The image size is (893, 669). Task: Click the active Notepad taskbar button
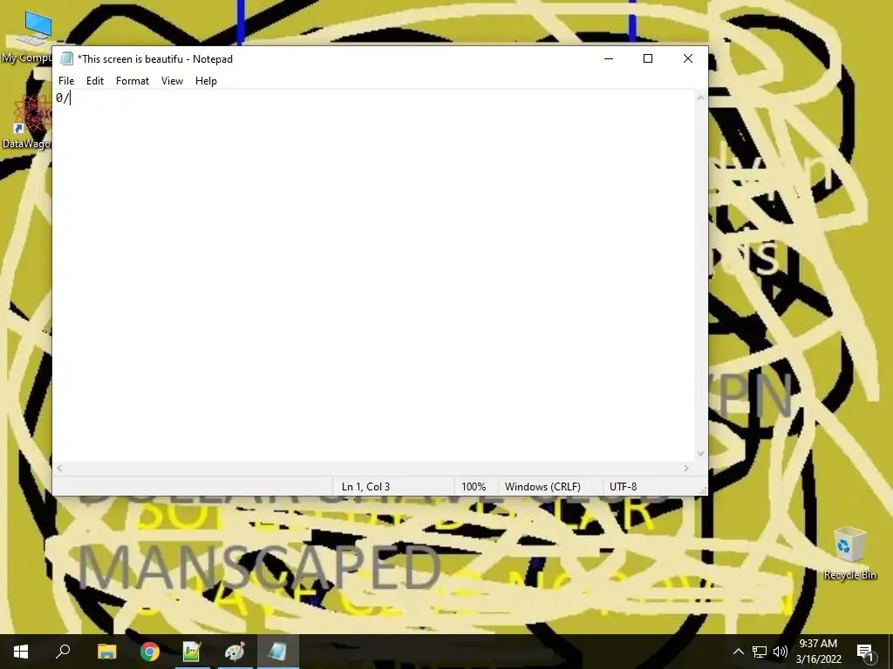coord(278,652)
